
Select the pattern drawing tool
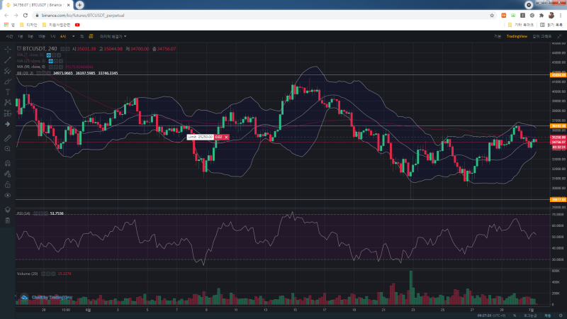tap(8, 103)
